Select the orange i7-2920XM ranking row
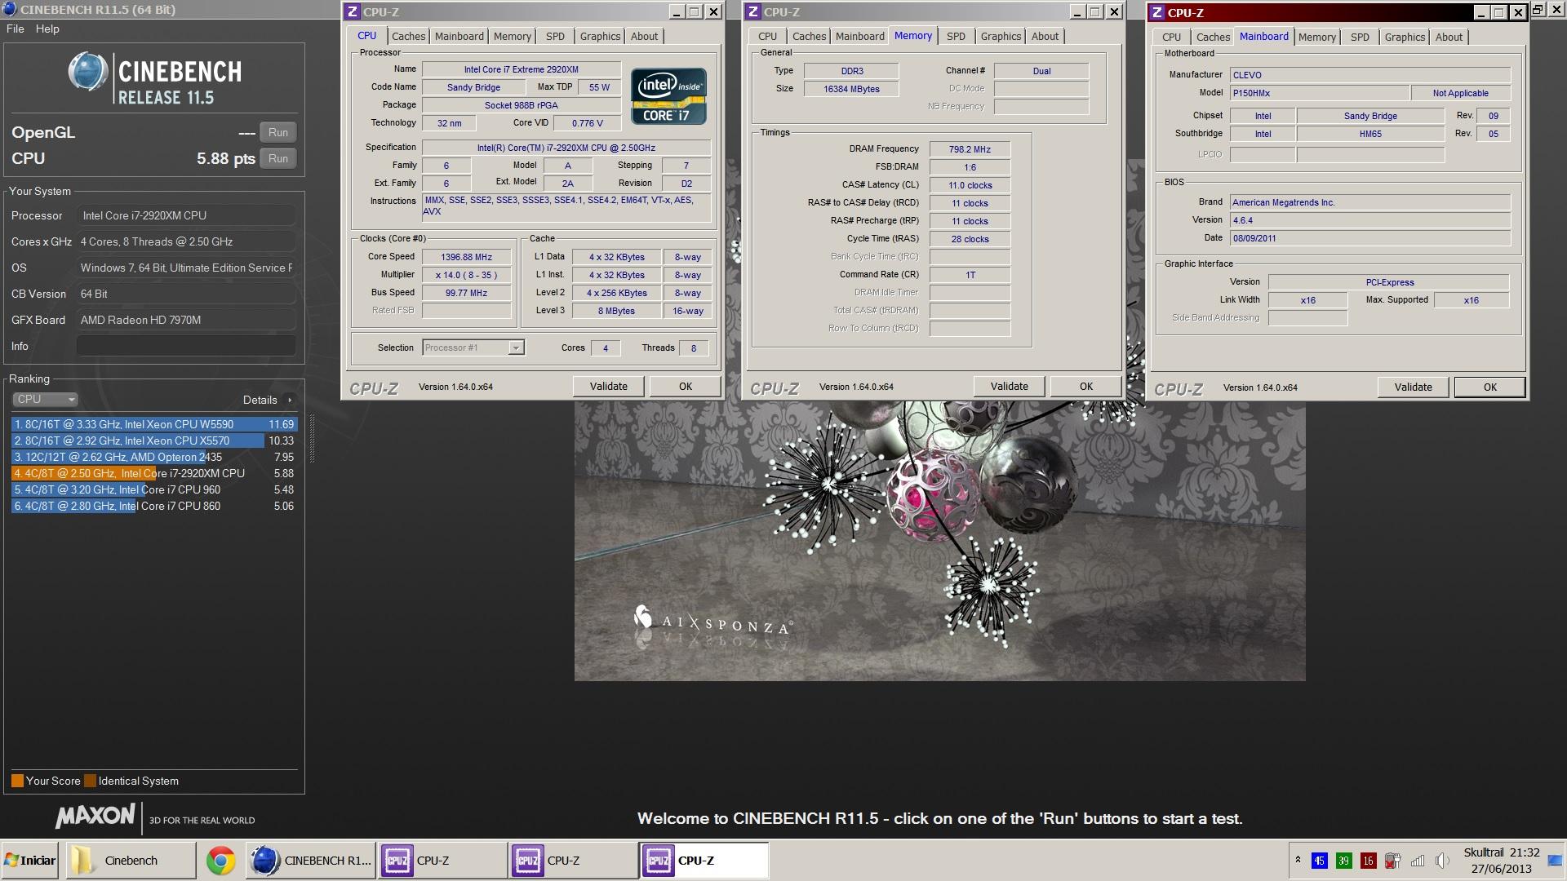This screenshot has width=1567, height=881. pyautogui.click(x=154, y=473)
